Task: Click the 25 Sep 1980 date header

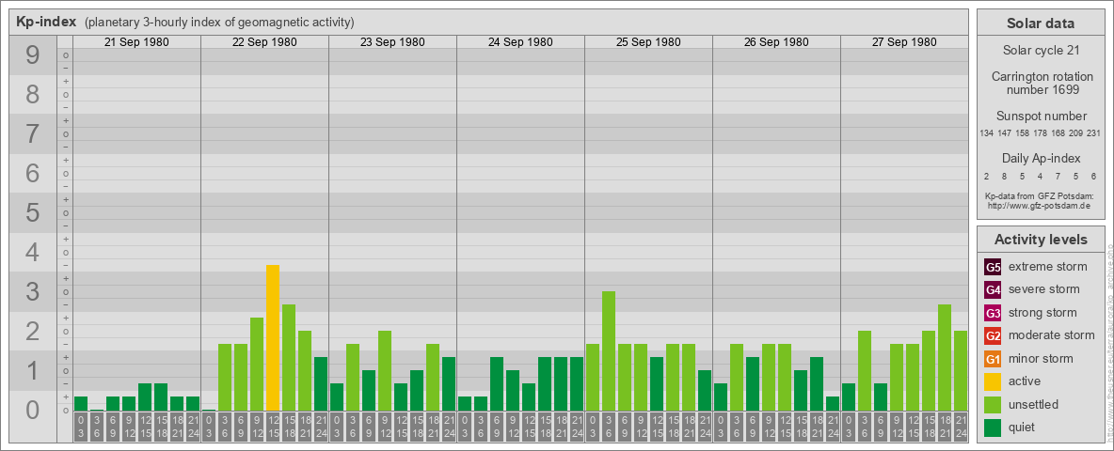Action: (x=648, y=42)
